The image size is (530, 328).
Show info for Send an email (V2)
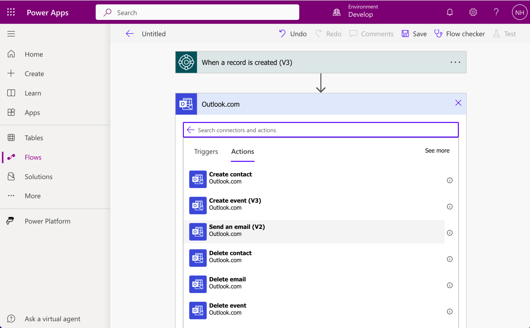point(449,233)
